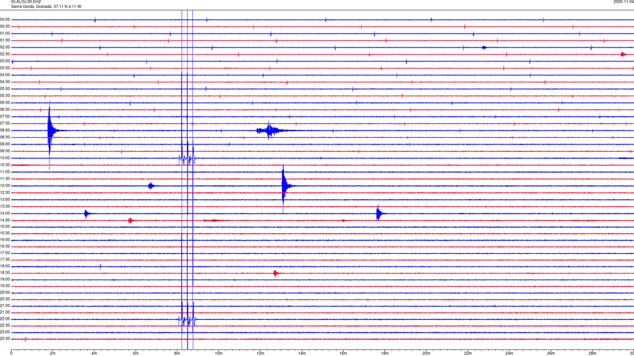The image size is (634, 356).
Task: Select the 17:00 trace time label
Action: click(x=5, y=253)
